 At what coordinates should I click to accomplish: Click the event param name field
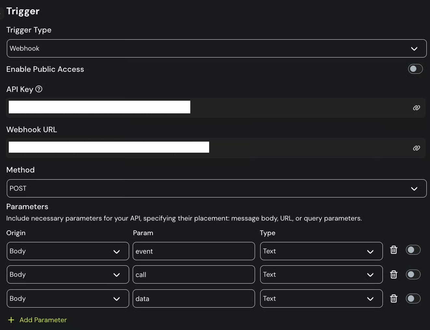click(x=194, y=251)
